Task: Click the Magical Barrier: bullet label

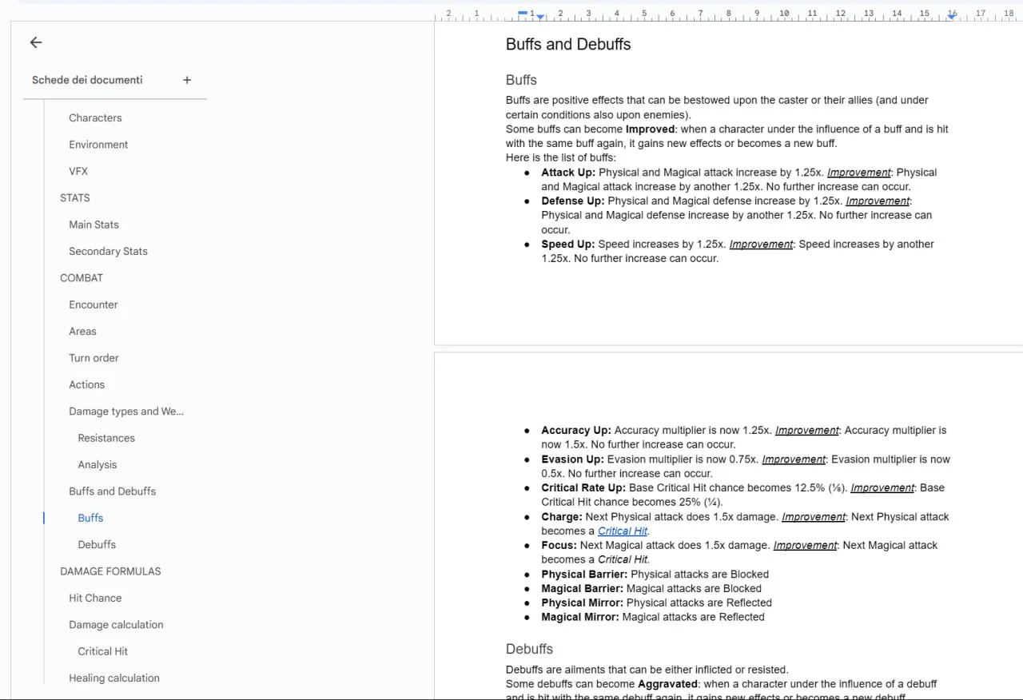Action: point(583,589)
